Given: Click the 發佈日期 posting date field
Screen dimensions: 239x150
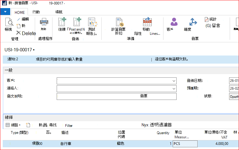Looking at the screenshot, I should [234, 81].
